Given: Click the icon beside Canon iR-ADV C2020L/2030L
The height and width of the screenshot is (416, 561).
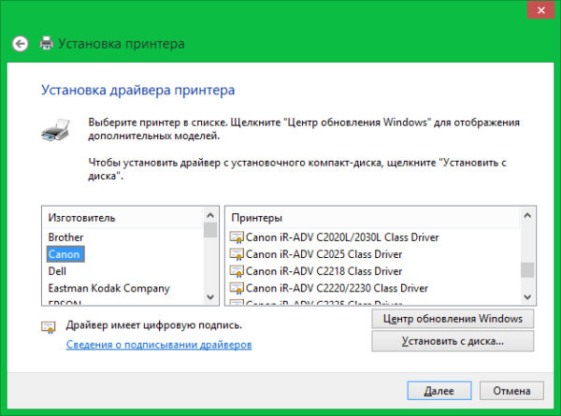Looking at the screenshot, I should [236, 237].
